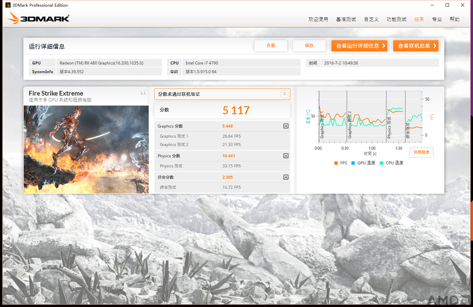473x307 pixels.
Task: Select the 结果 tab
Action: 419,19
